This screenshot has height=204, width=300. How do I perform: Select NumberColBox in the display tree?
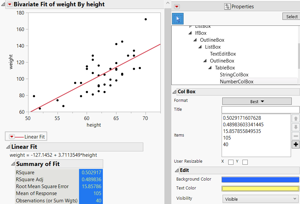(x=237, y=81)
